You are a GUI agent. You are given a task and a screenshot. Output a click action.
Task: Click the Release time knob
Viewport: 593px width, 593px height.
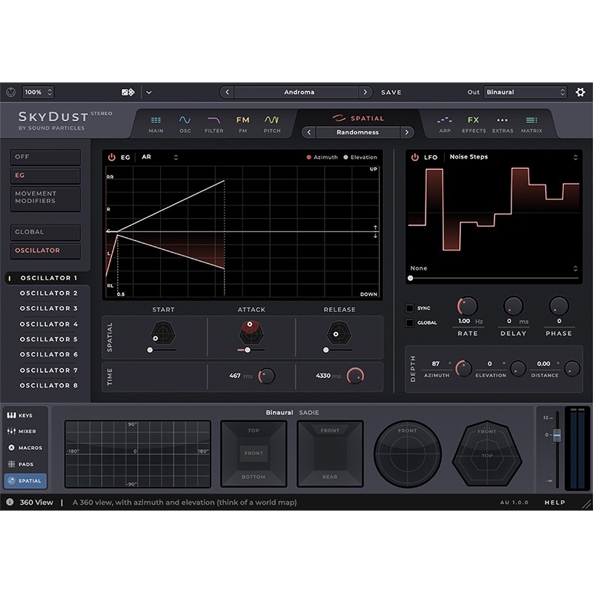point(356,376)
